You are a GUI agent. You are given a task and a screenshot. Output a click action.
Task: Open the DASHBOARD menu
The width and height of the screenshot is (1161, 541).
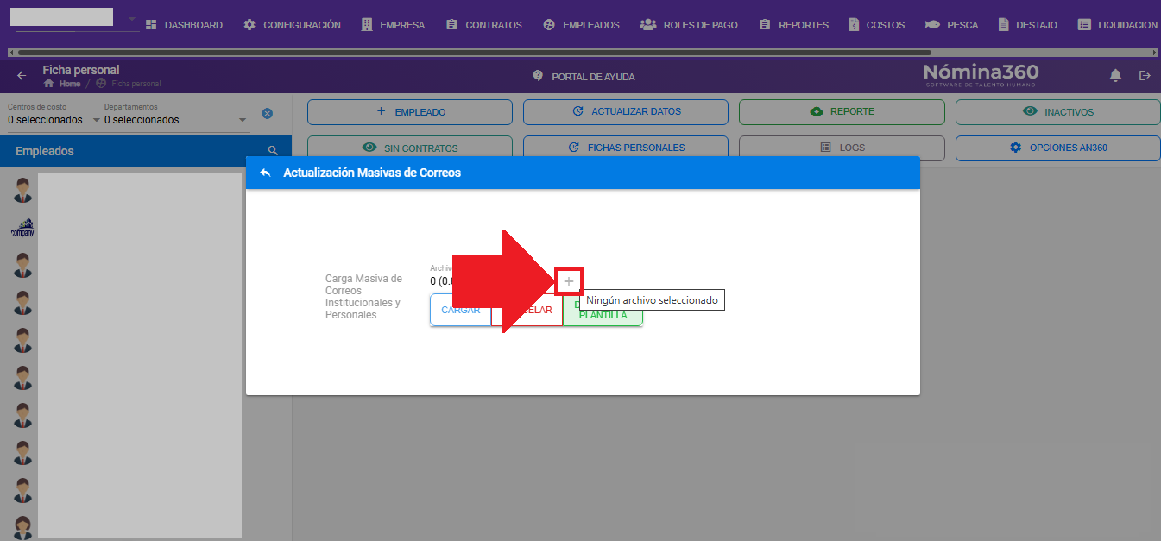[x=183, y=25]
